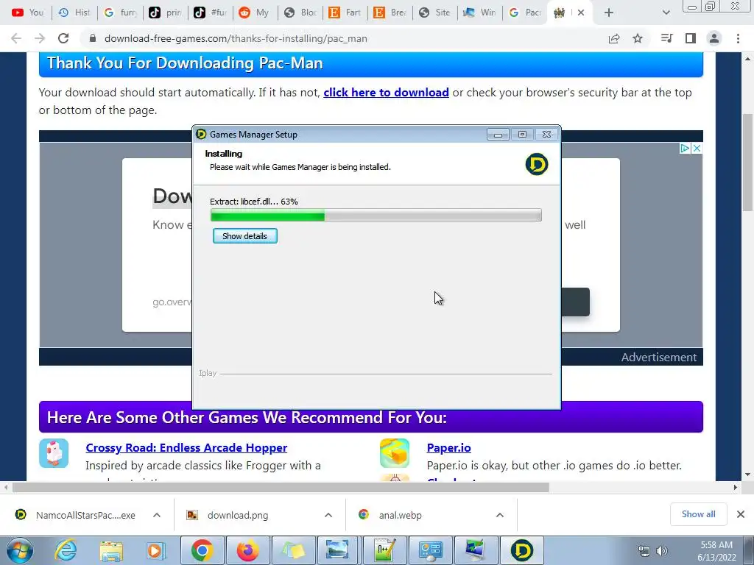Expand options for the webp download
The width and height of the screenshot is (754, 565).
point(500,515)
